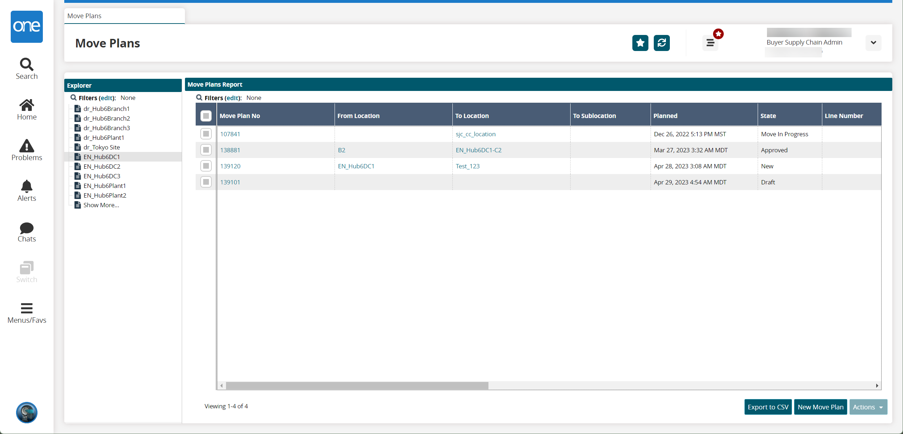Open move plan 107841 link

point(230,134)
